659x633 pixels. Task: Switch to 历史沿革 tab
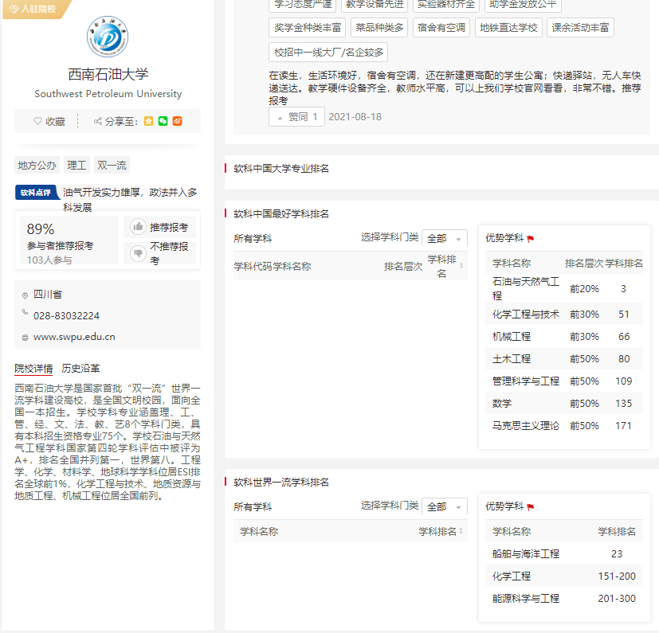[x=80, y=369]
